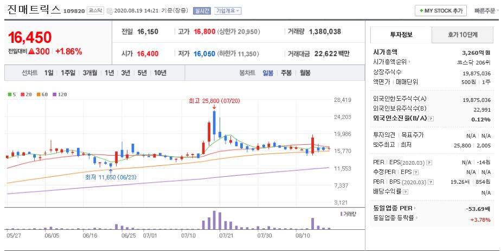Select the 3개월 line chart period

(x=90, y=73)
